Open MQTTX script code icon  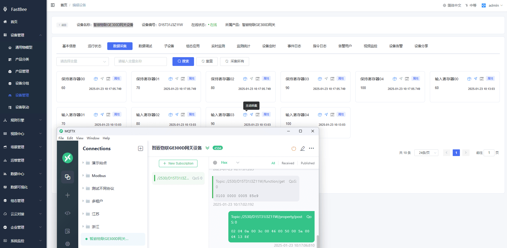point(68,213)
